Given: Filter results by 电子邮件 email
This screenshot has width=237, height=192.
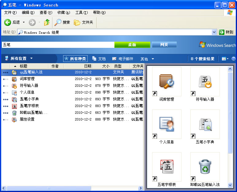Looking at the screenshot, I should [x=123, y=59].
